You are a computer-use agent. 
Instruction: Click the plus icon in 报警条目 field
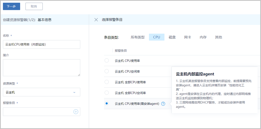pyautogui.click(x=76, y=112)
